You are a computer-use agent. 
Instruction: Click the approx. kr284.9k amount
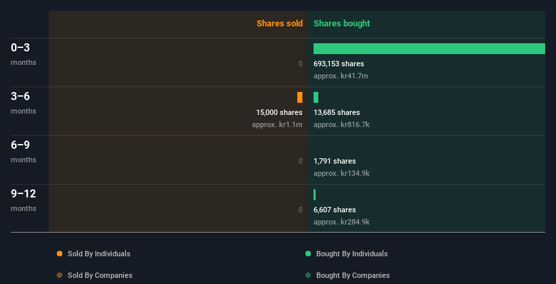coord(341,222)
